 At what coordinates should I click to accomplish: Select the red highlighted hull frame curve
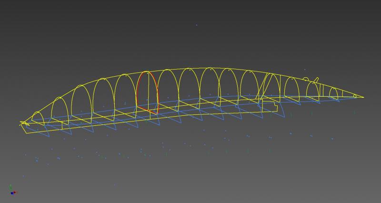147,92
